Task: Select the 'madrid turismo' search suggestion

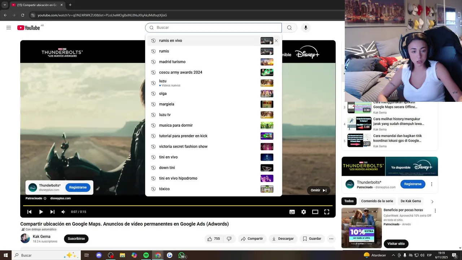Action: point(213,62)
